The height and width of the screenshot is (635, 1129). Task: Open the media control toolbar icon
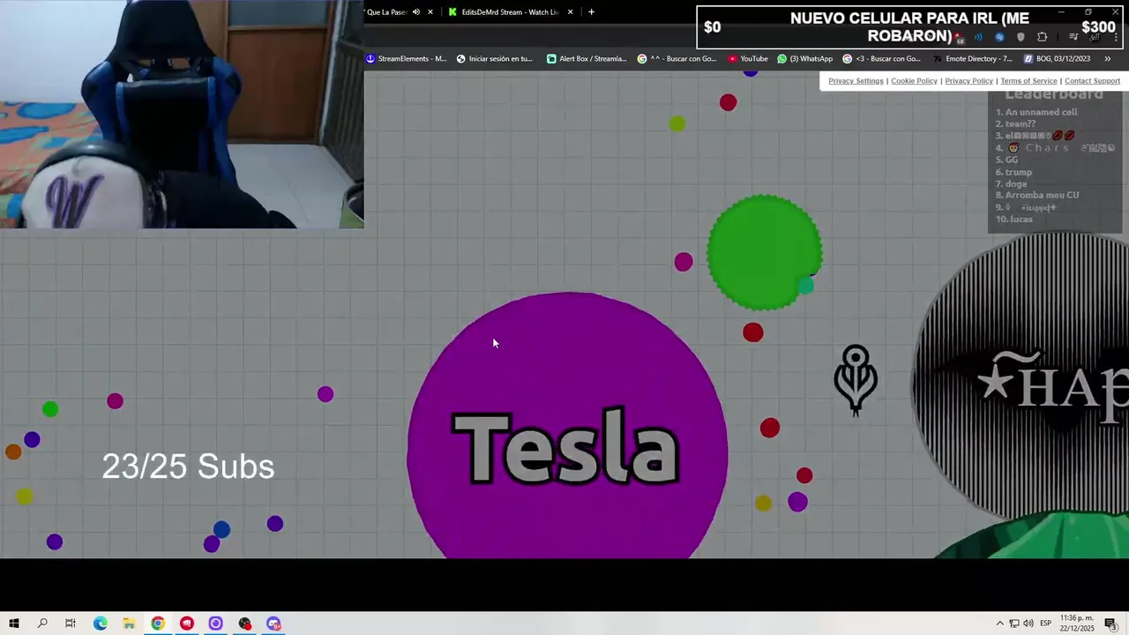1073,37
